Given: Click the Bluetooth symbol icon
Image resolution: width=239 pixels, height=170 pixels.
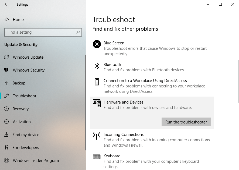Looking at the screenshot, I should pyautogui.click(x=97, y=66).
